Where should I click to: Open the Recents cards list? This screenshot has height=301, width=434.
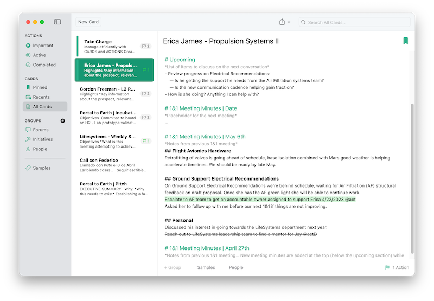(41, 97)
